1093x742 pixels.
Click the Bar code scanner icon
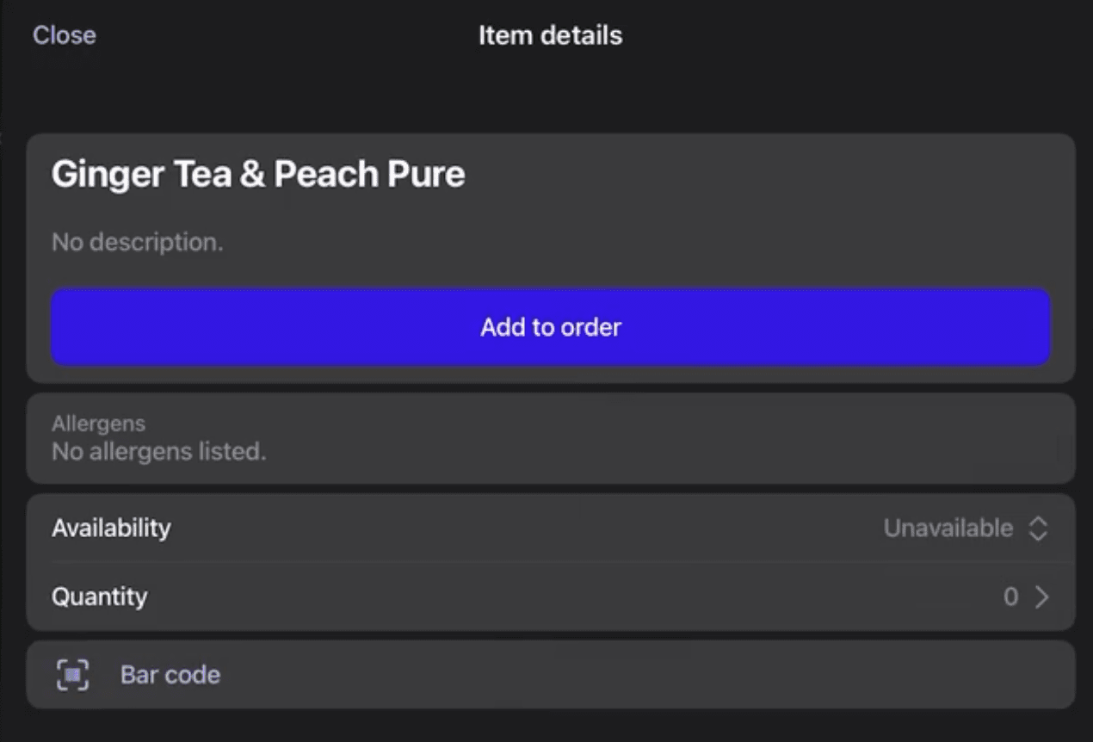click(74, 675)
